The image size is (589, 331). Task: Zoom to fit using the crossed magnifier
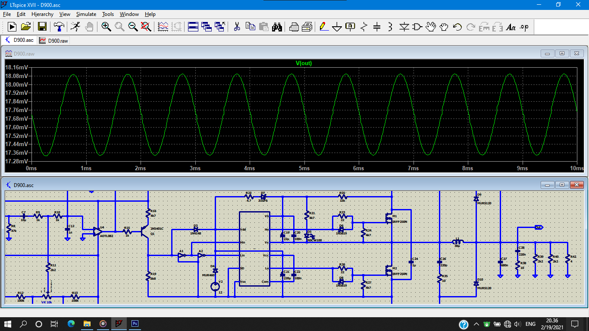tap(146, 27)
